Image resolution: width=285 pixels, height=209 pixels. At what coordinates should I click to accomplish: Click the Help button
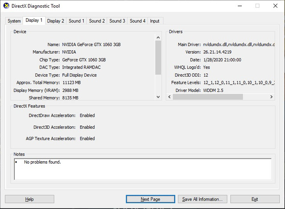(x=29, y=199)
